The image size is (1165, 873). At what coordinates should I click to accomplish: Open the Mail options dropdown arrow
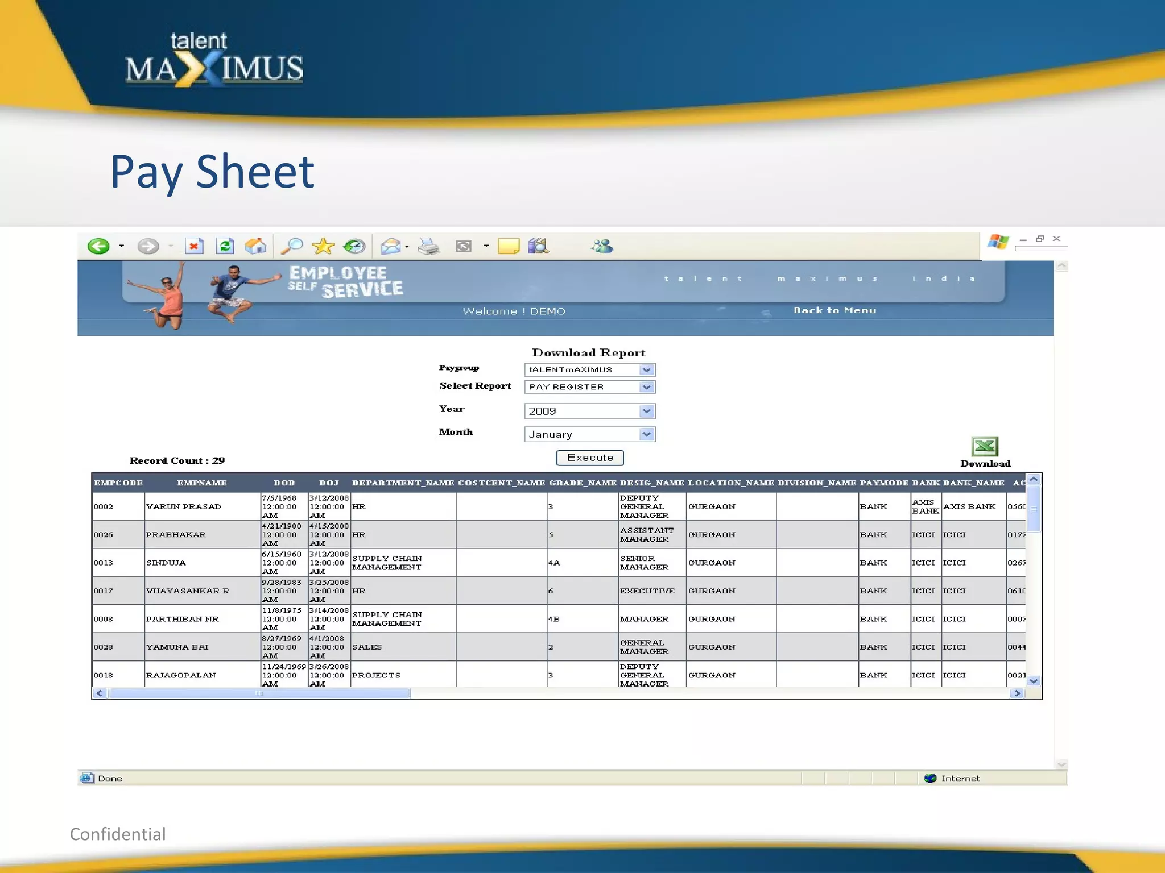point(407,246)
